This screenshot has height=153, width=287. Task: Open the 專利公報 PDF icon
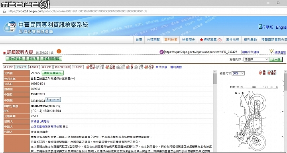[x=90, y=67]
